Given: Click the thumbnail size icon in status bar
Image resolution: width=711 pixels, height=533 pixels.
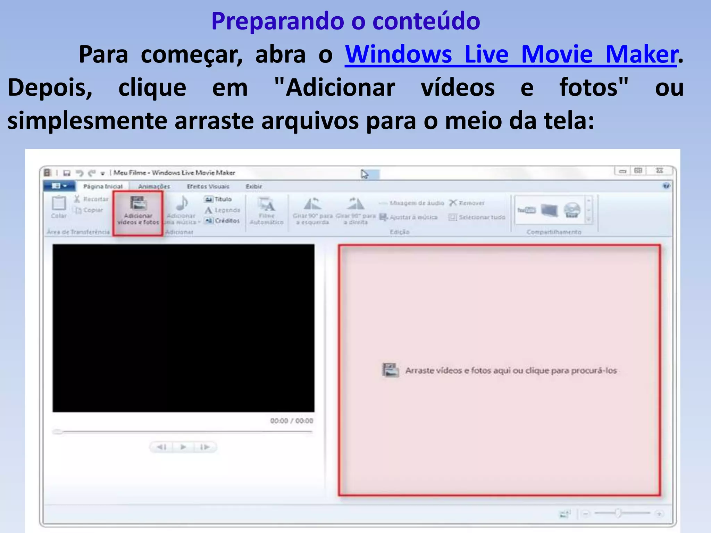Looking at the screenshot, I should click(x=565, y=513).
